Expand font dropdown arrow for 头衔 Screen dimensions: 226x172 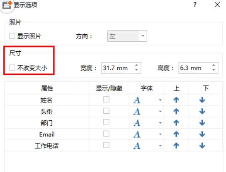[160, 111]
